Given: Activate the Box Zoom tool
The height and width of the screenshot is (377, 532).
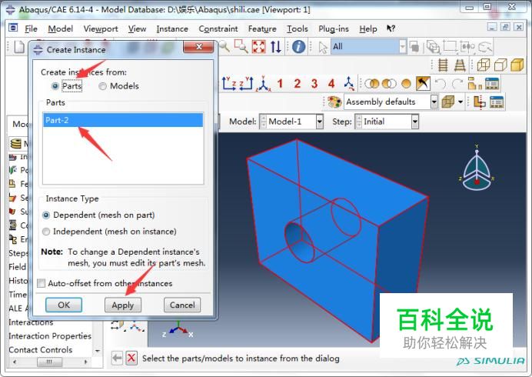Looking at the screenshot, I should 241,46.
